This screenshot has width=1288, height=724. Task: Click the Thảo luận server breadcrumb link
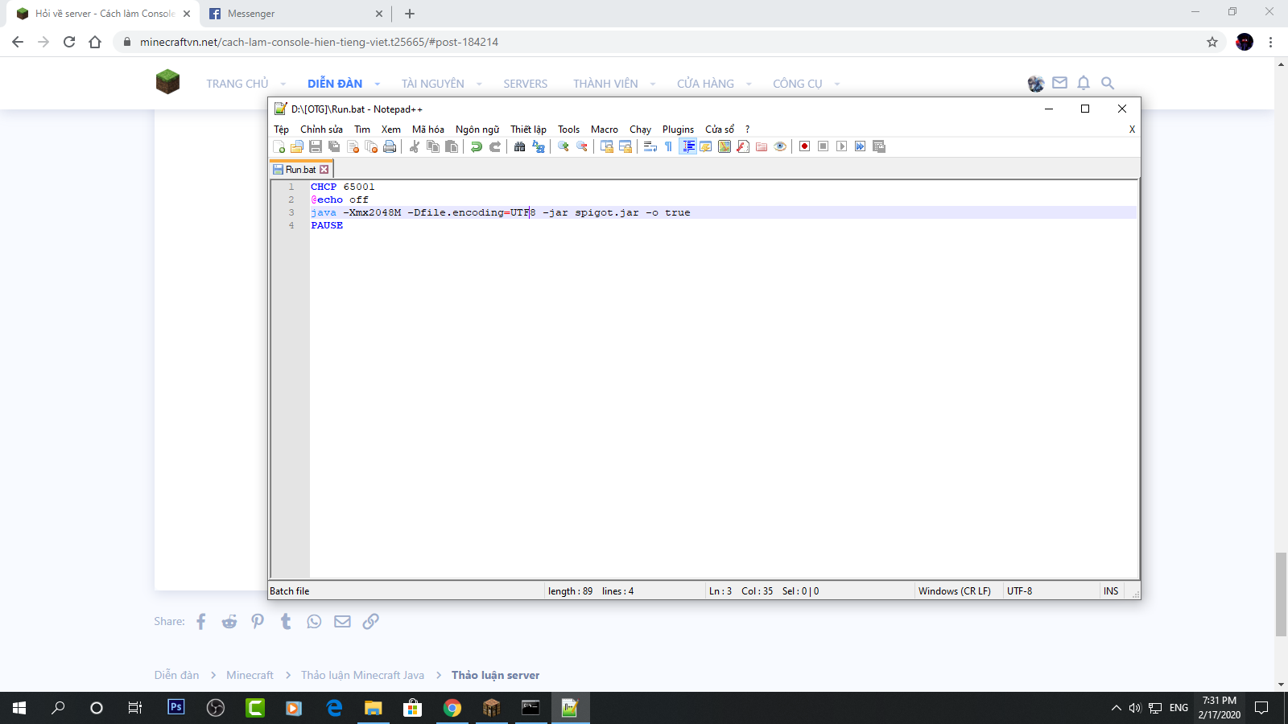tap(495, 675)
